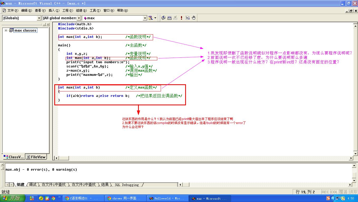This screenshot has height=202, width=358.
Task: Click the document icon left of the 文件 menu
Action: (4, 11)
